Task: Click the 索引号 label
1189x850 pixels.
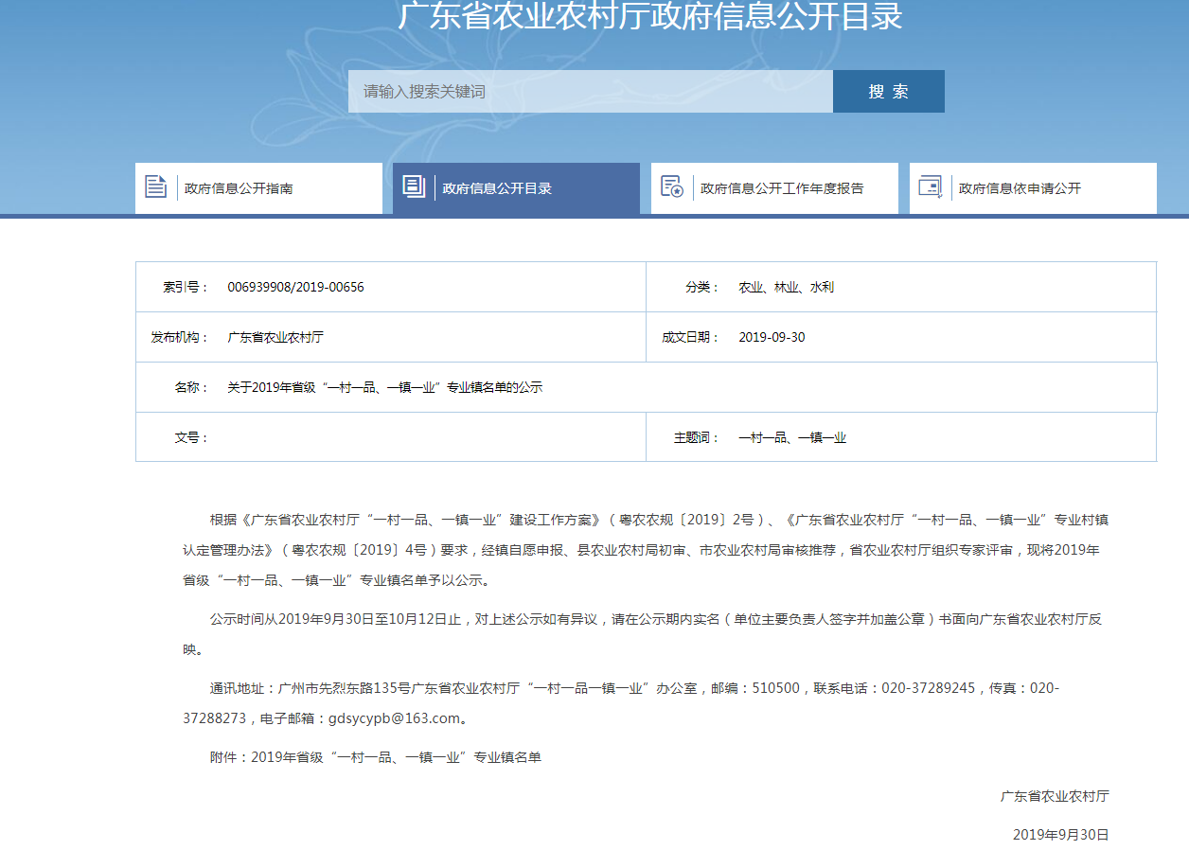Action: pyautogui.click(x=186, y=287)
